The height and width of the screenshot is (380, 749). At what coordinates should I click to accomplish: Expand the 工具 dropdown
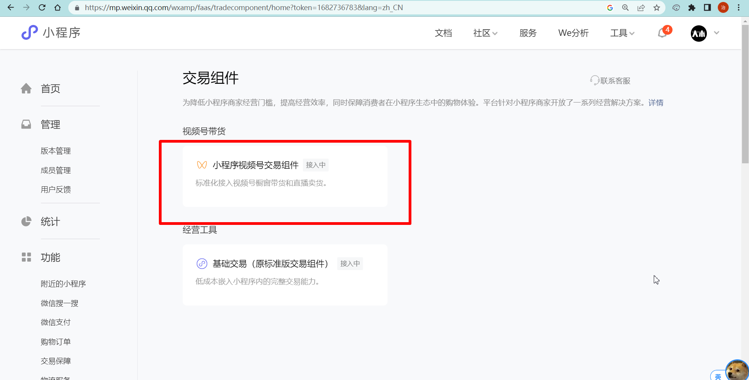click(x=622, y=33)
